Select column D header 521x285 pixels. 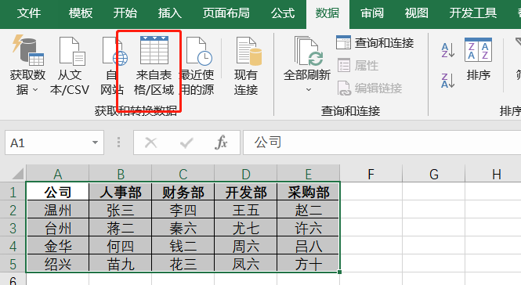coord(246,173)
